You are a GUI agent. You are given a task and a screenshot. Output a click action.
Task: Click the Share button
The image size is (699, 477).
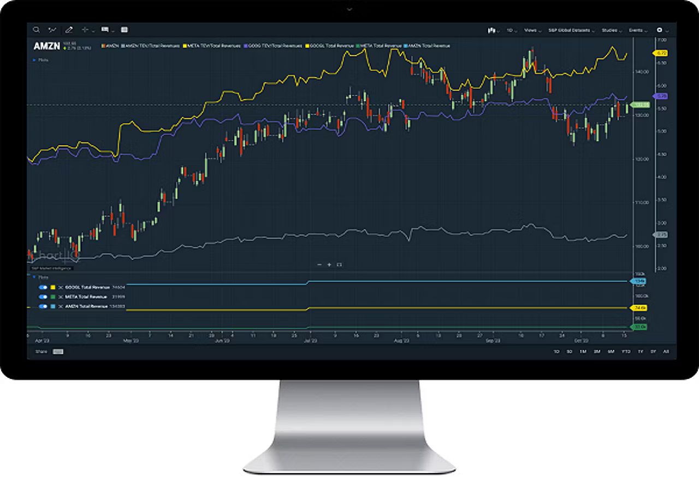coord(41,352)
